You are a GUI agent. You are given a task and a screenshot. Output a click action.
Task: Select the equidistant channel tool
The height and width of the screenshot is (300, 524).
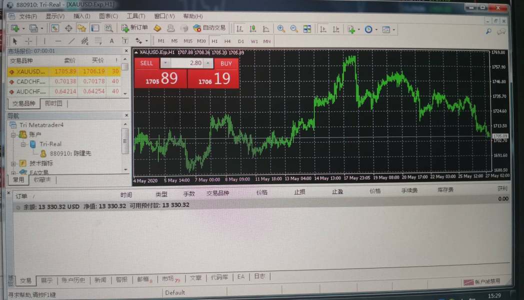coord(85,41)
